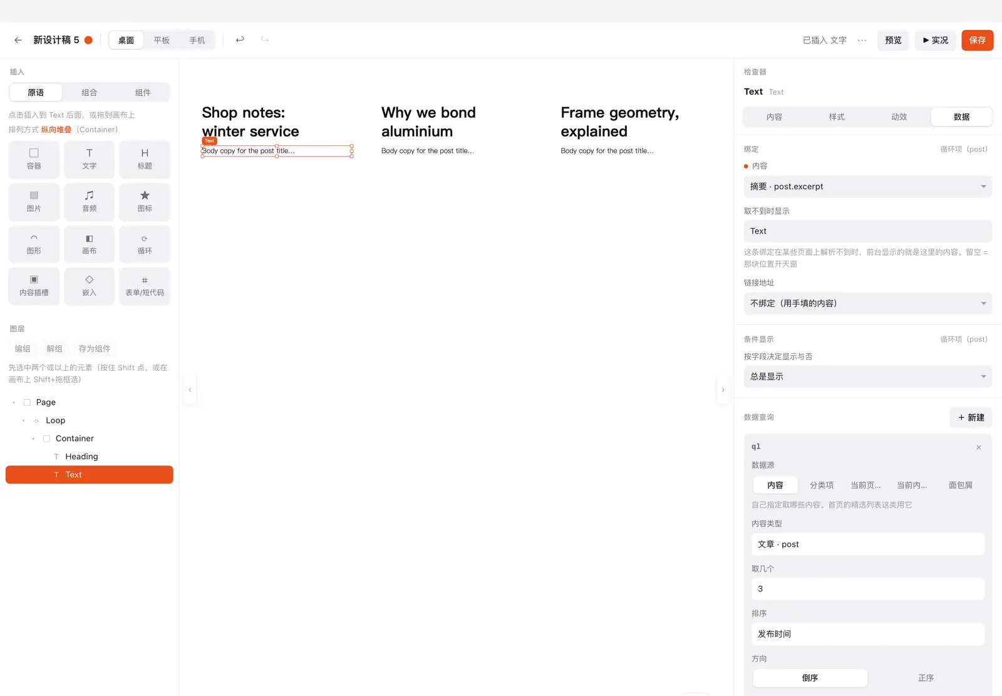Collapse the right panel with the chevron
This screenshot has height=696, width=1002.
723,390
